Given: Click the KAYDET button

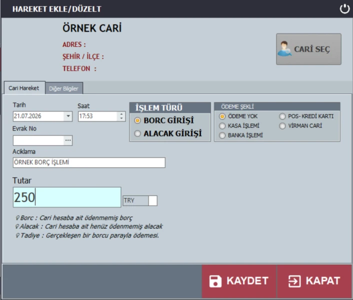Looking at the screenshot, I should pos(239,281).
